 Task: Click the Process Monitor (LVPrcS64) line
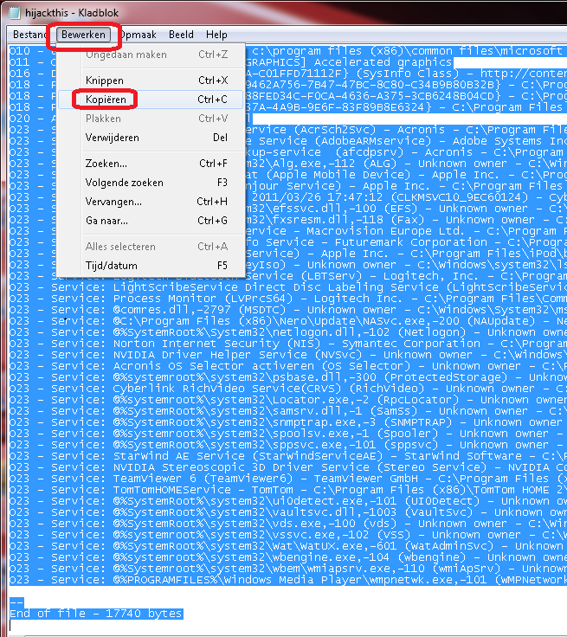[x=287, y=299]
